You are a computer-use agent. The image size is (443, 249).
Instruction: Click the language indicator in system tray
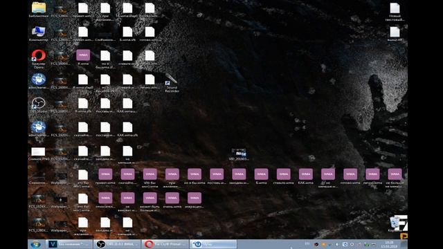307,243
